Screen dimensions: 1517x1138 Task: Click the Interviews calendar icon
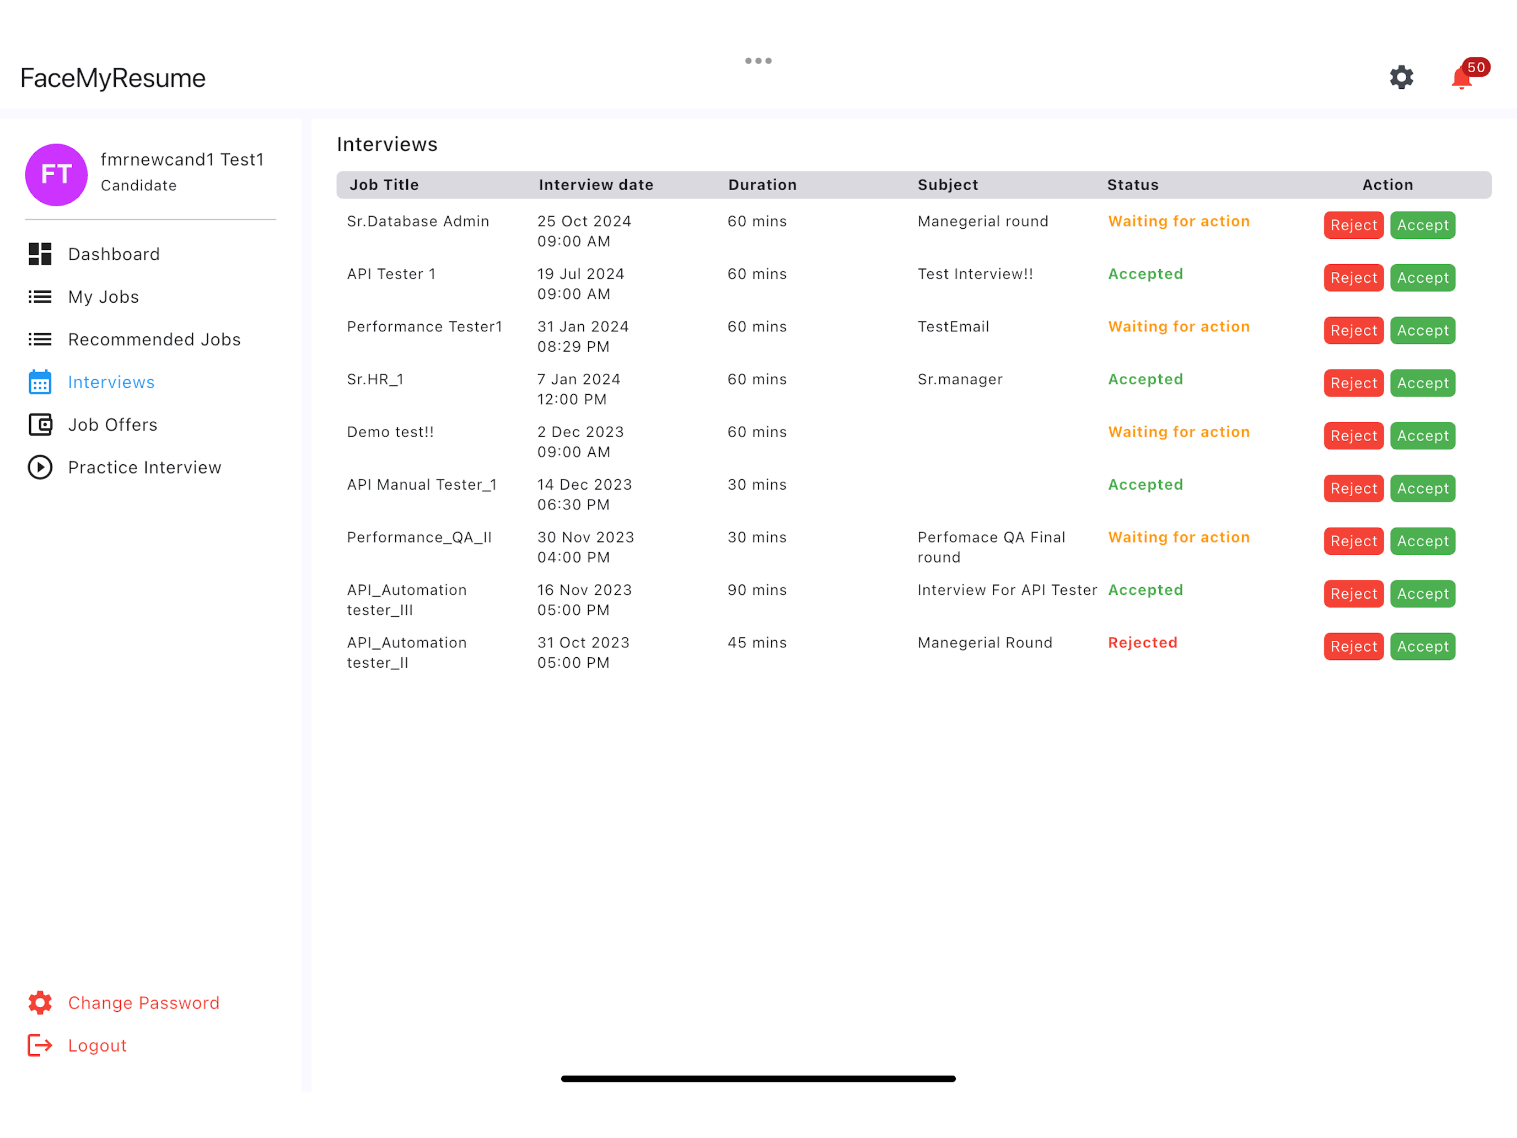(x=40, y=382)
